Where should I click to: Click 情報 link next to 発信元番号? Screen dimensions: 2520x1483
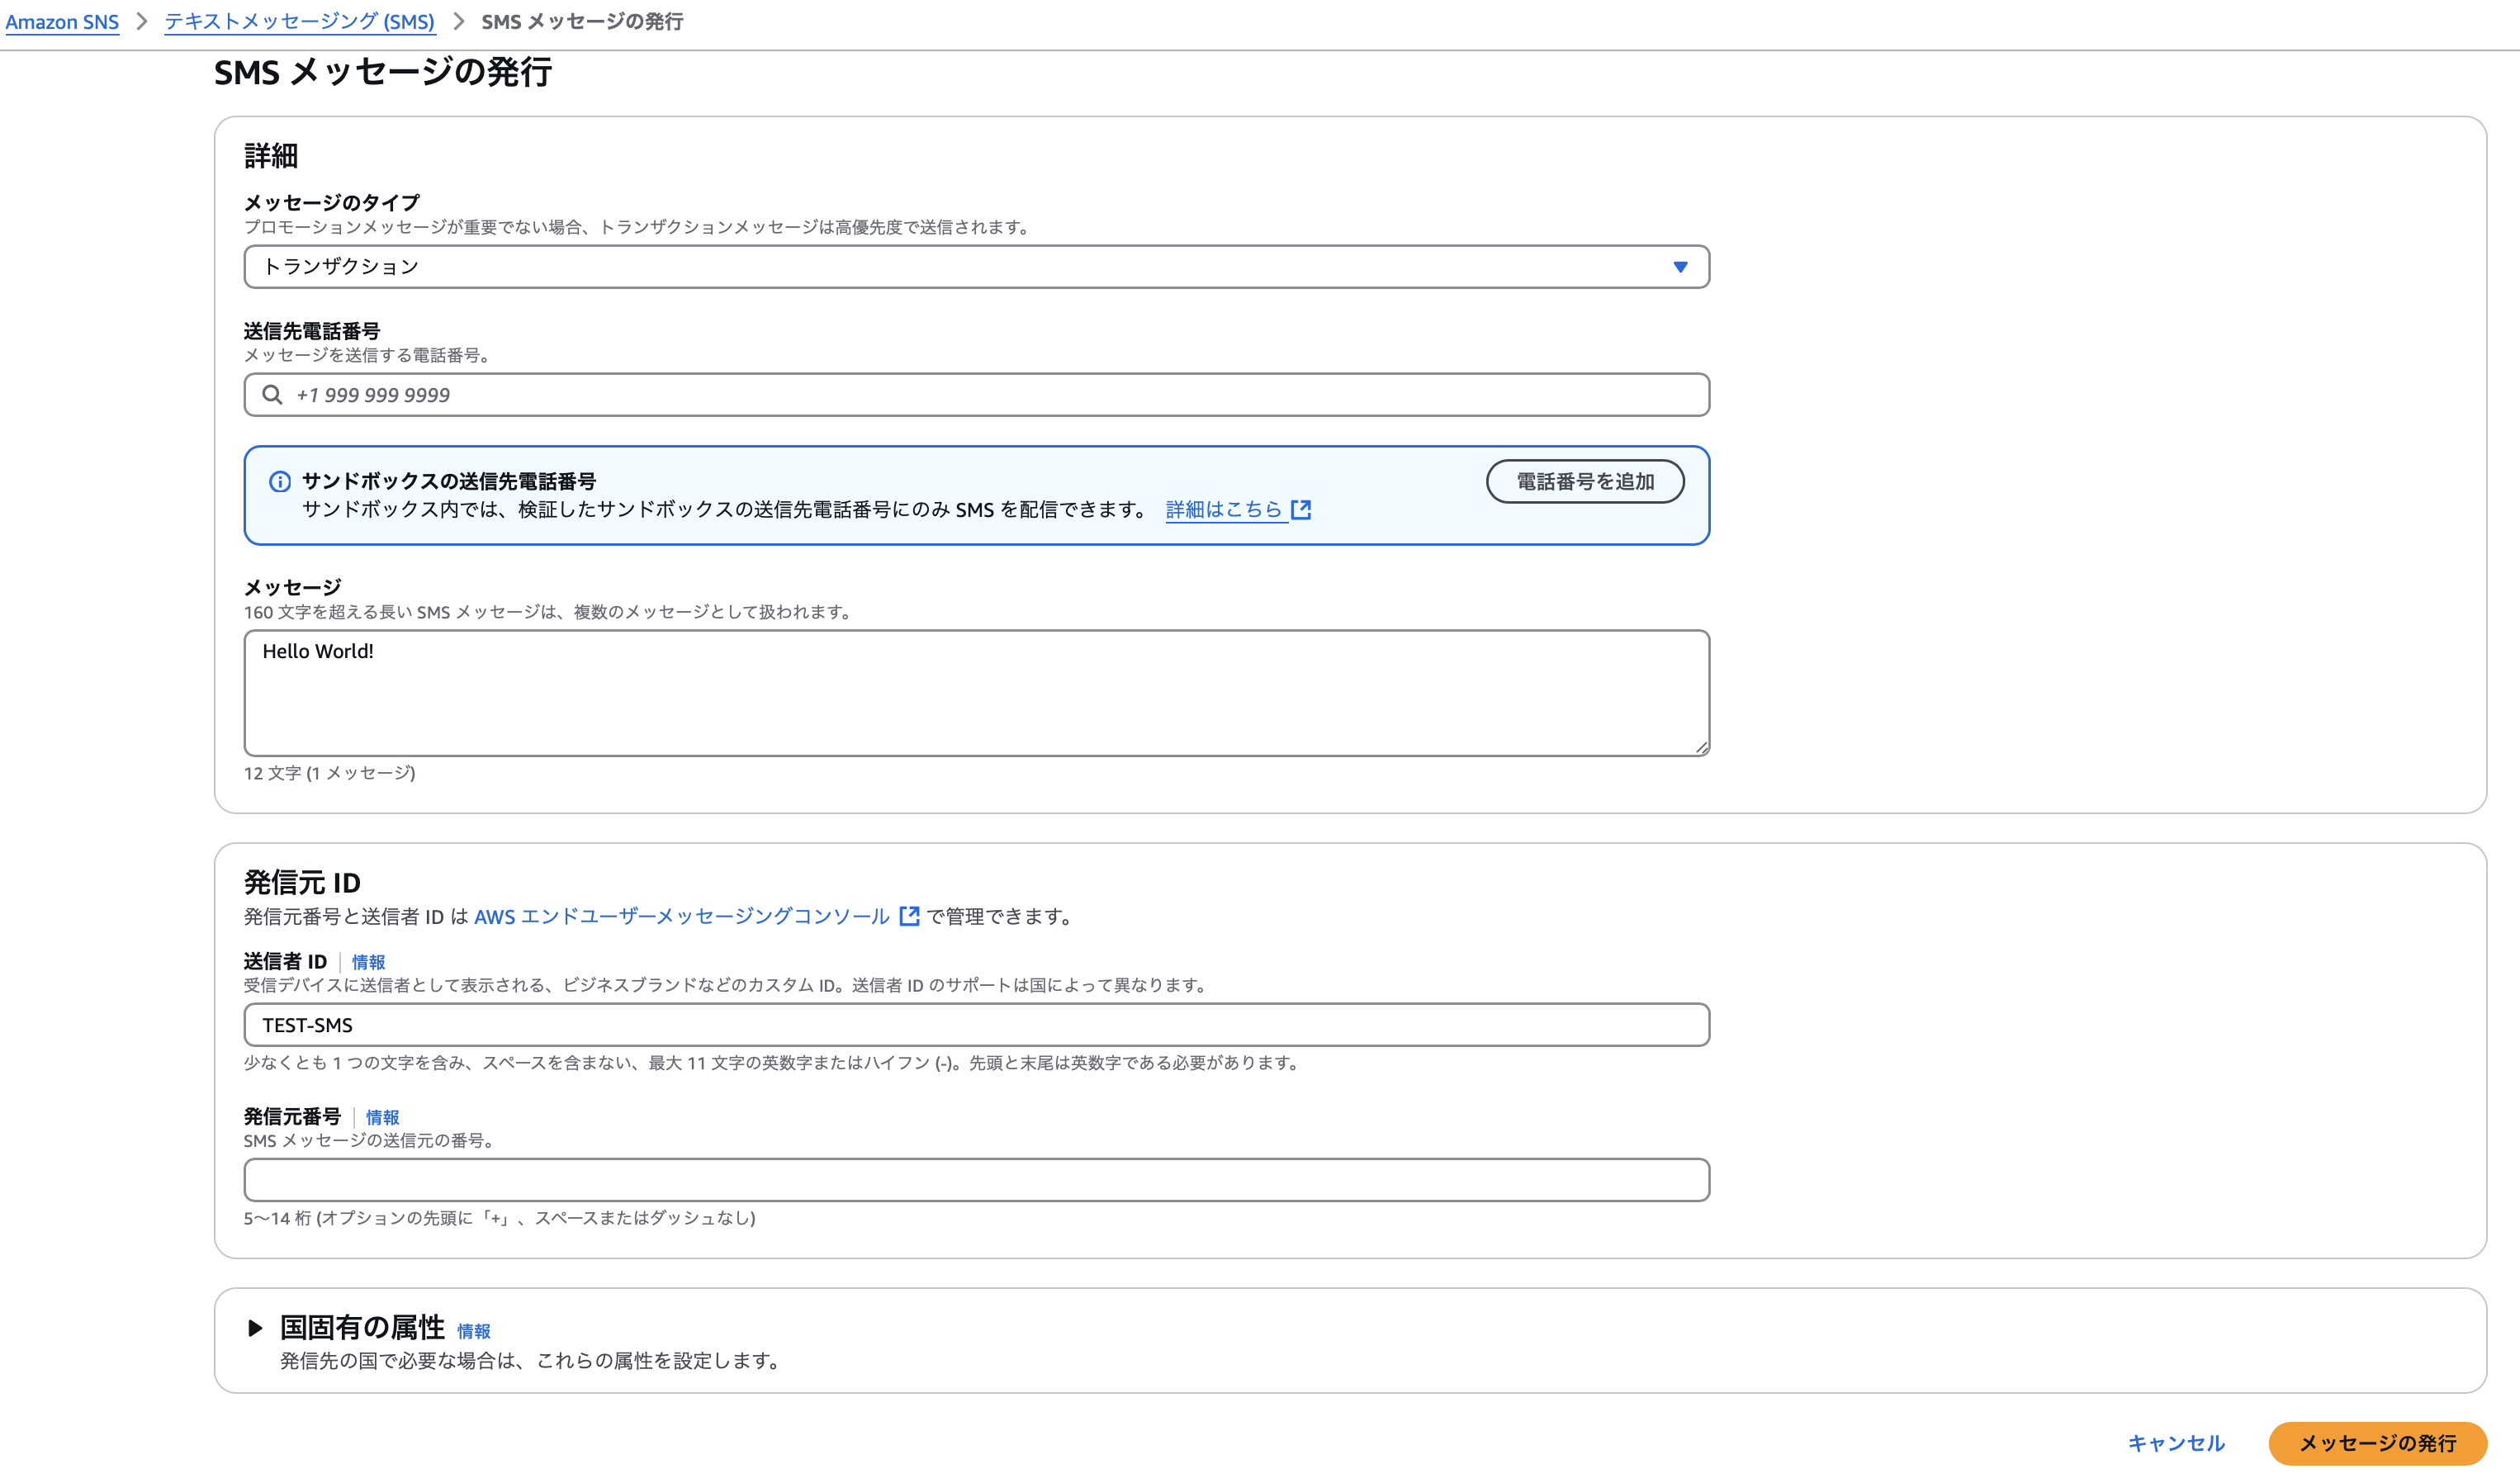coord(382,1117)
